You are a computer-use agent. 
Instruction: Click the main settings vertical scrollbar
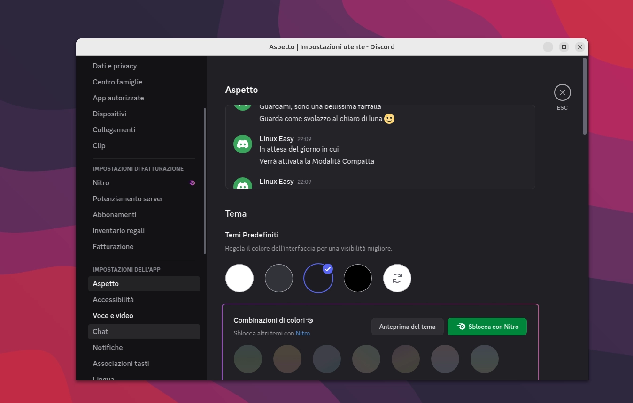pos(585,96)
